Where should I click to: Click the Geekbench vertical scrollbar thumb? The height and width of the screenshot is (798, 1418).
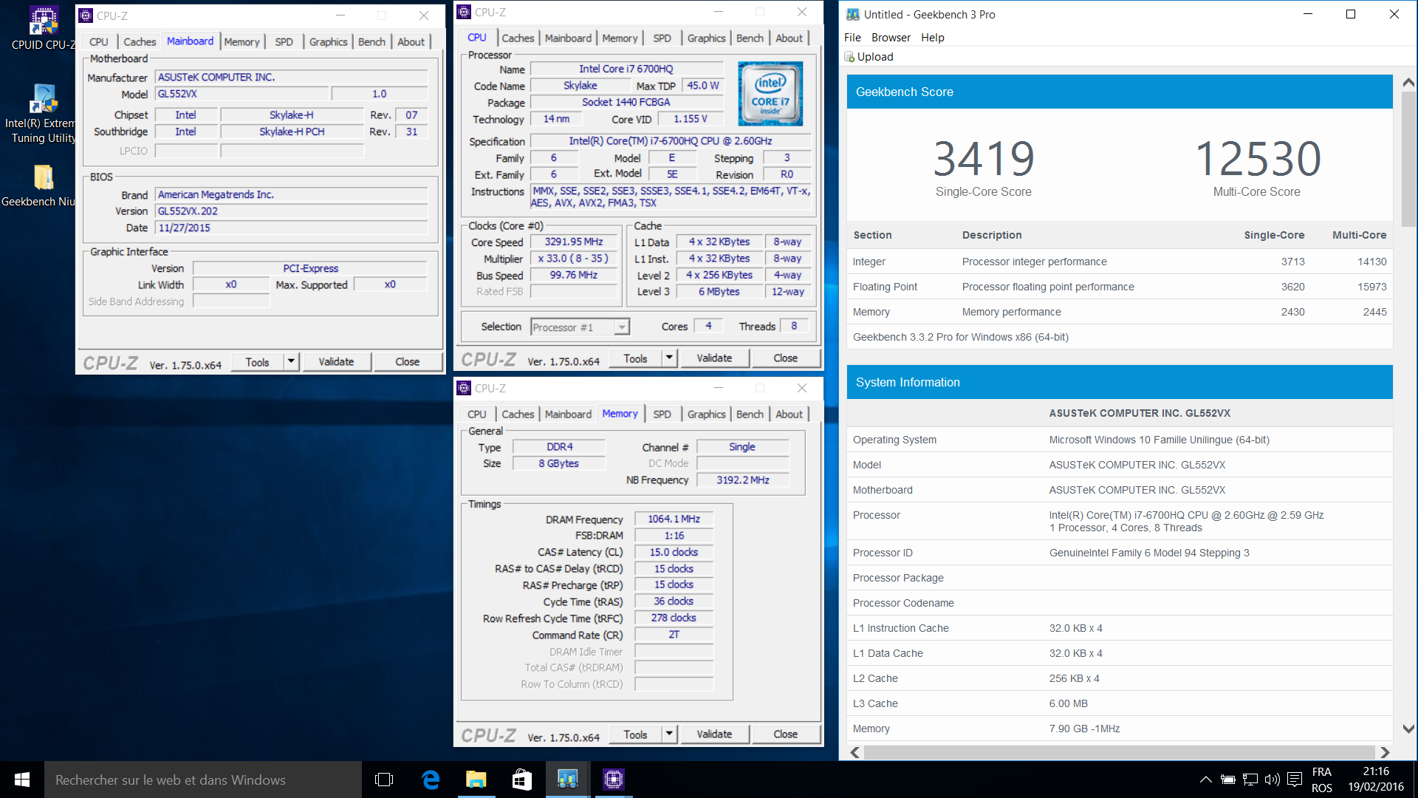click(1409, 159)
